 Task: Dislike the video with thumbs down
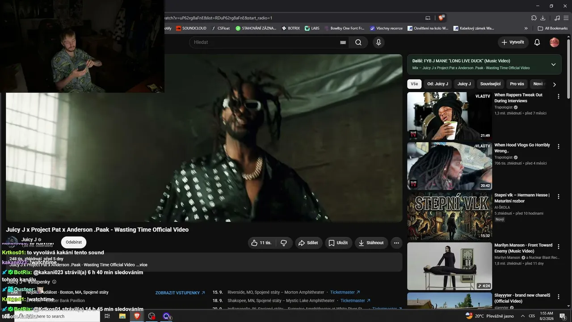pos(283,243)
